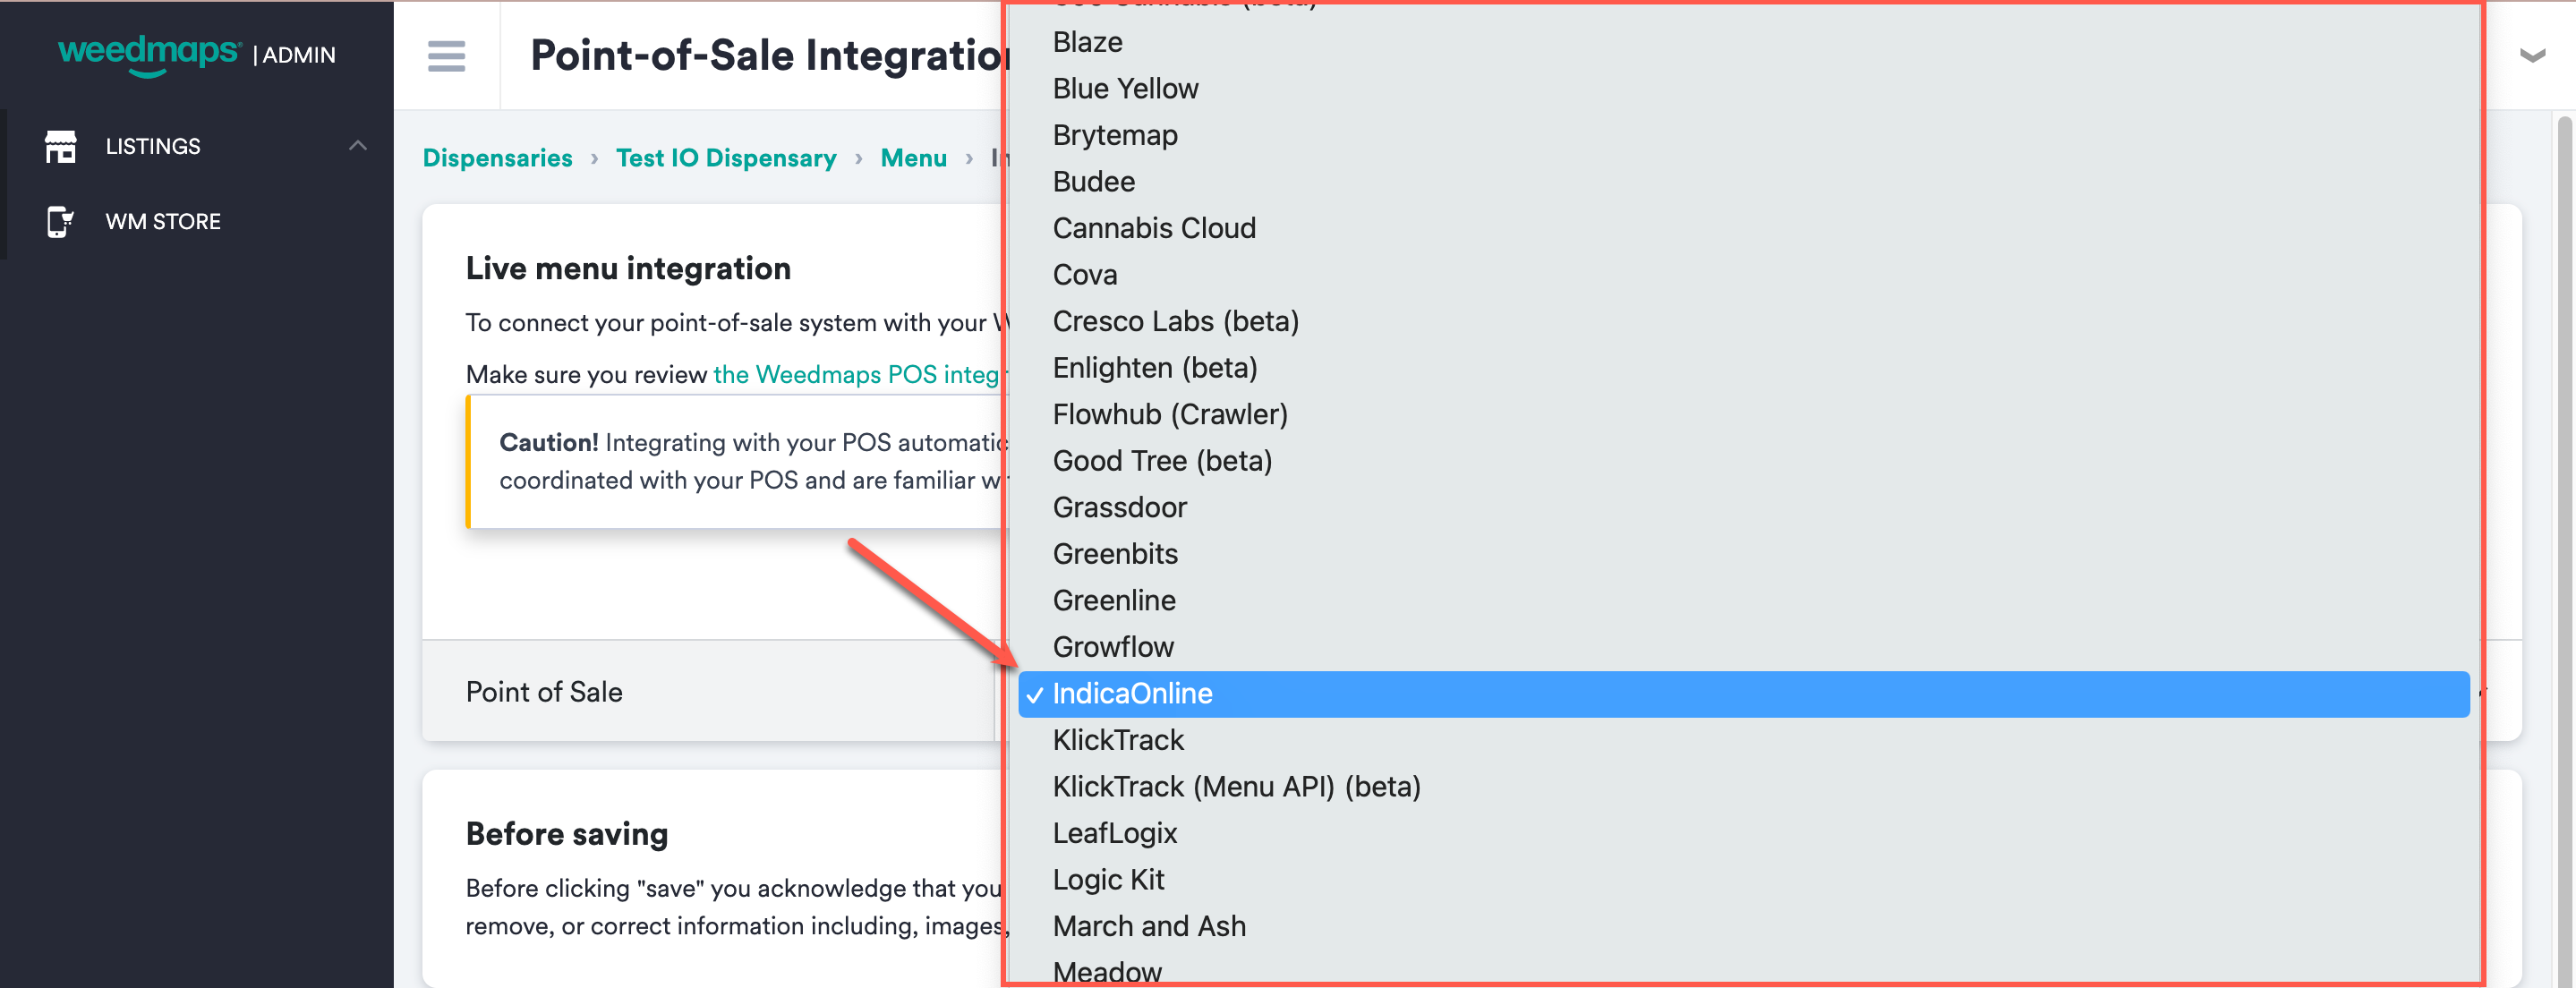The height and width of the screenshot is (988, 2576).
Task: Pick the Flowhub (Crawler) option
Action: (1170, 413)
